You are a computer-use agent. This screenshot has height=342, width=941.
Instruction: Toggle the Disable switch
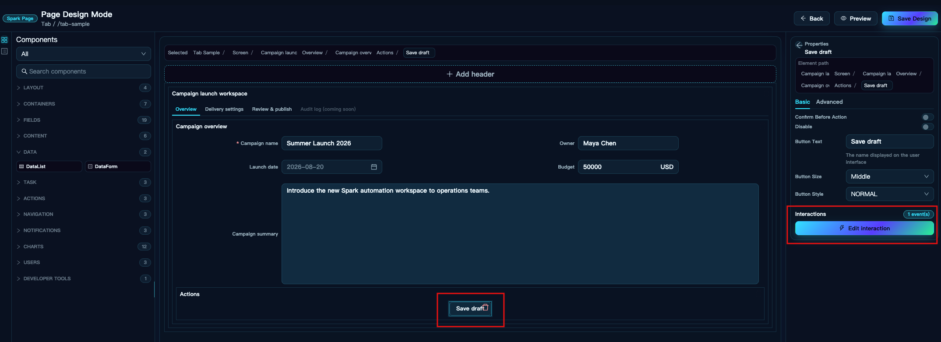pos(927,127)
